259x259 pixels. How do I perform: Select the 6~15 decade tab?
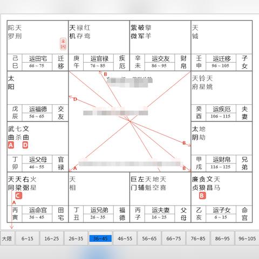tap(28, 238)
